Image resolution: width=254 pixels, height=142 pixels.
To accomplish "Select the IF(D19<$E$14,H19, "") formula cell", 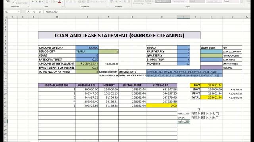I will coord(205,118).
